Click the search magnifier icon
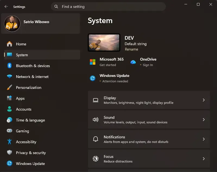Screen dimensions: 217x172 pyautogui.click(x=56, y=7)
